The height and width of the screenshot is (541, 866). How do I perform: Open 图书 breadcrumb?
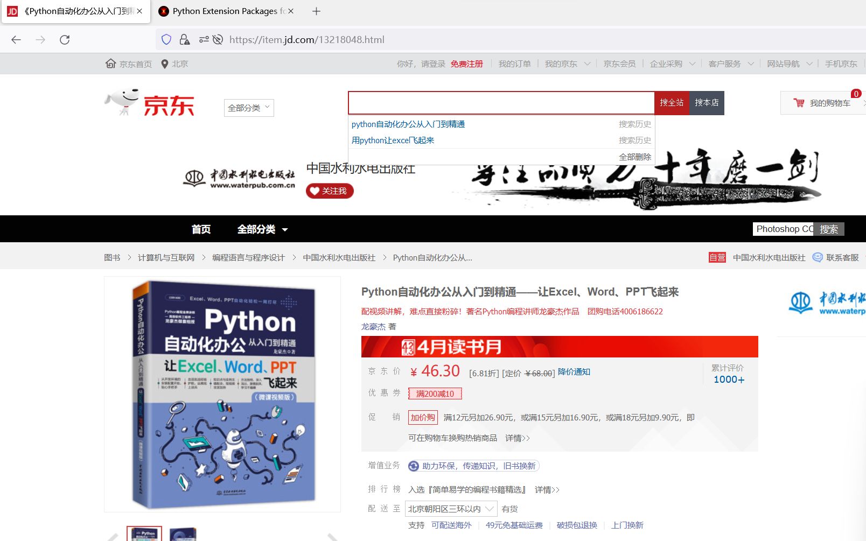112,257
